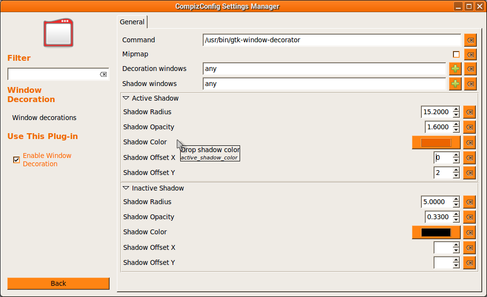Select Window decorations in the sidebar
This screenshot has height=297, width=487.
pyautogui.click(x=44, y=118)
